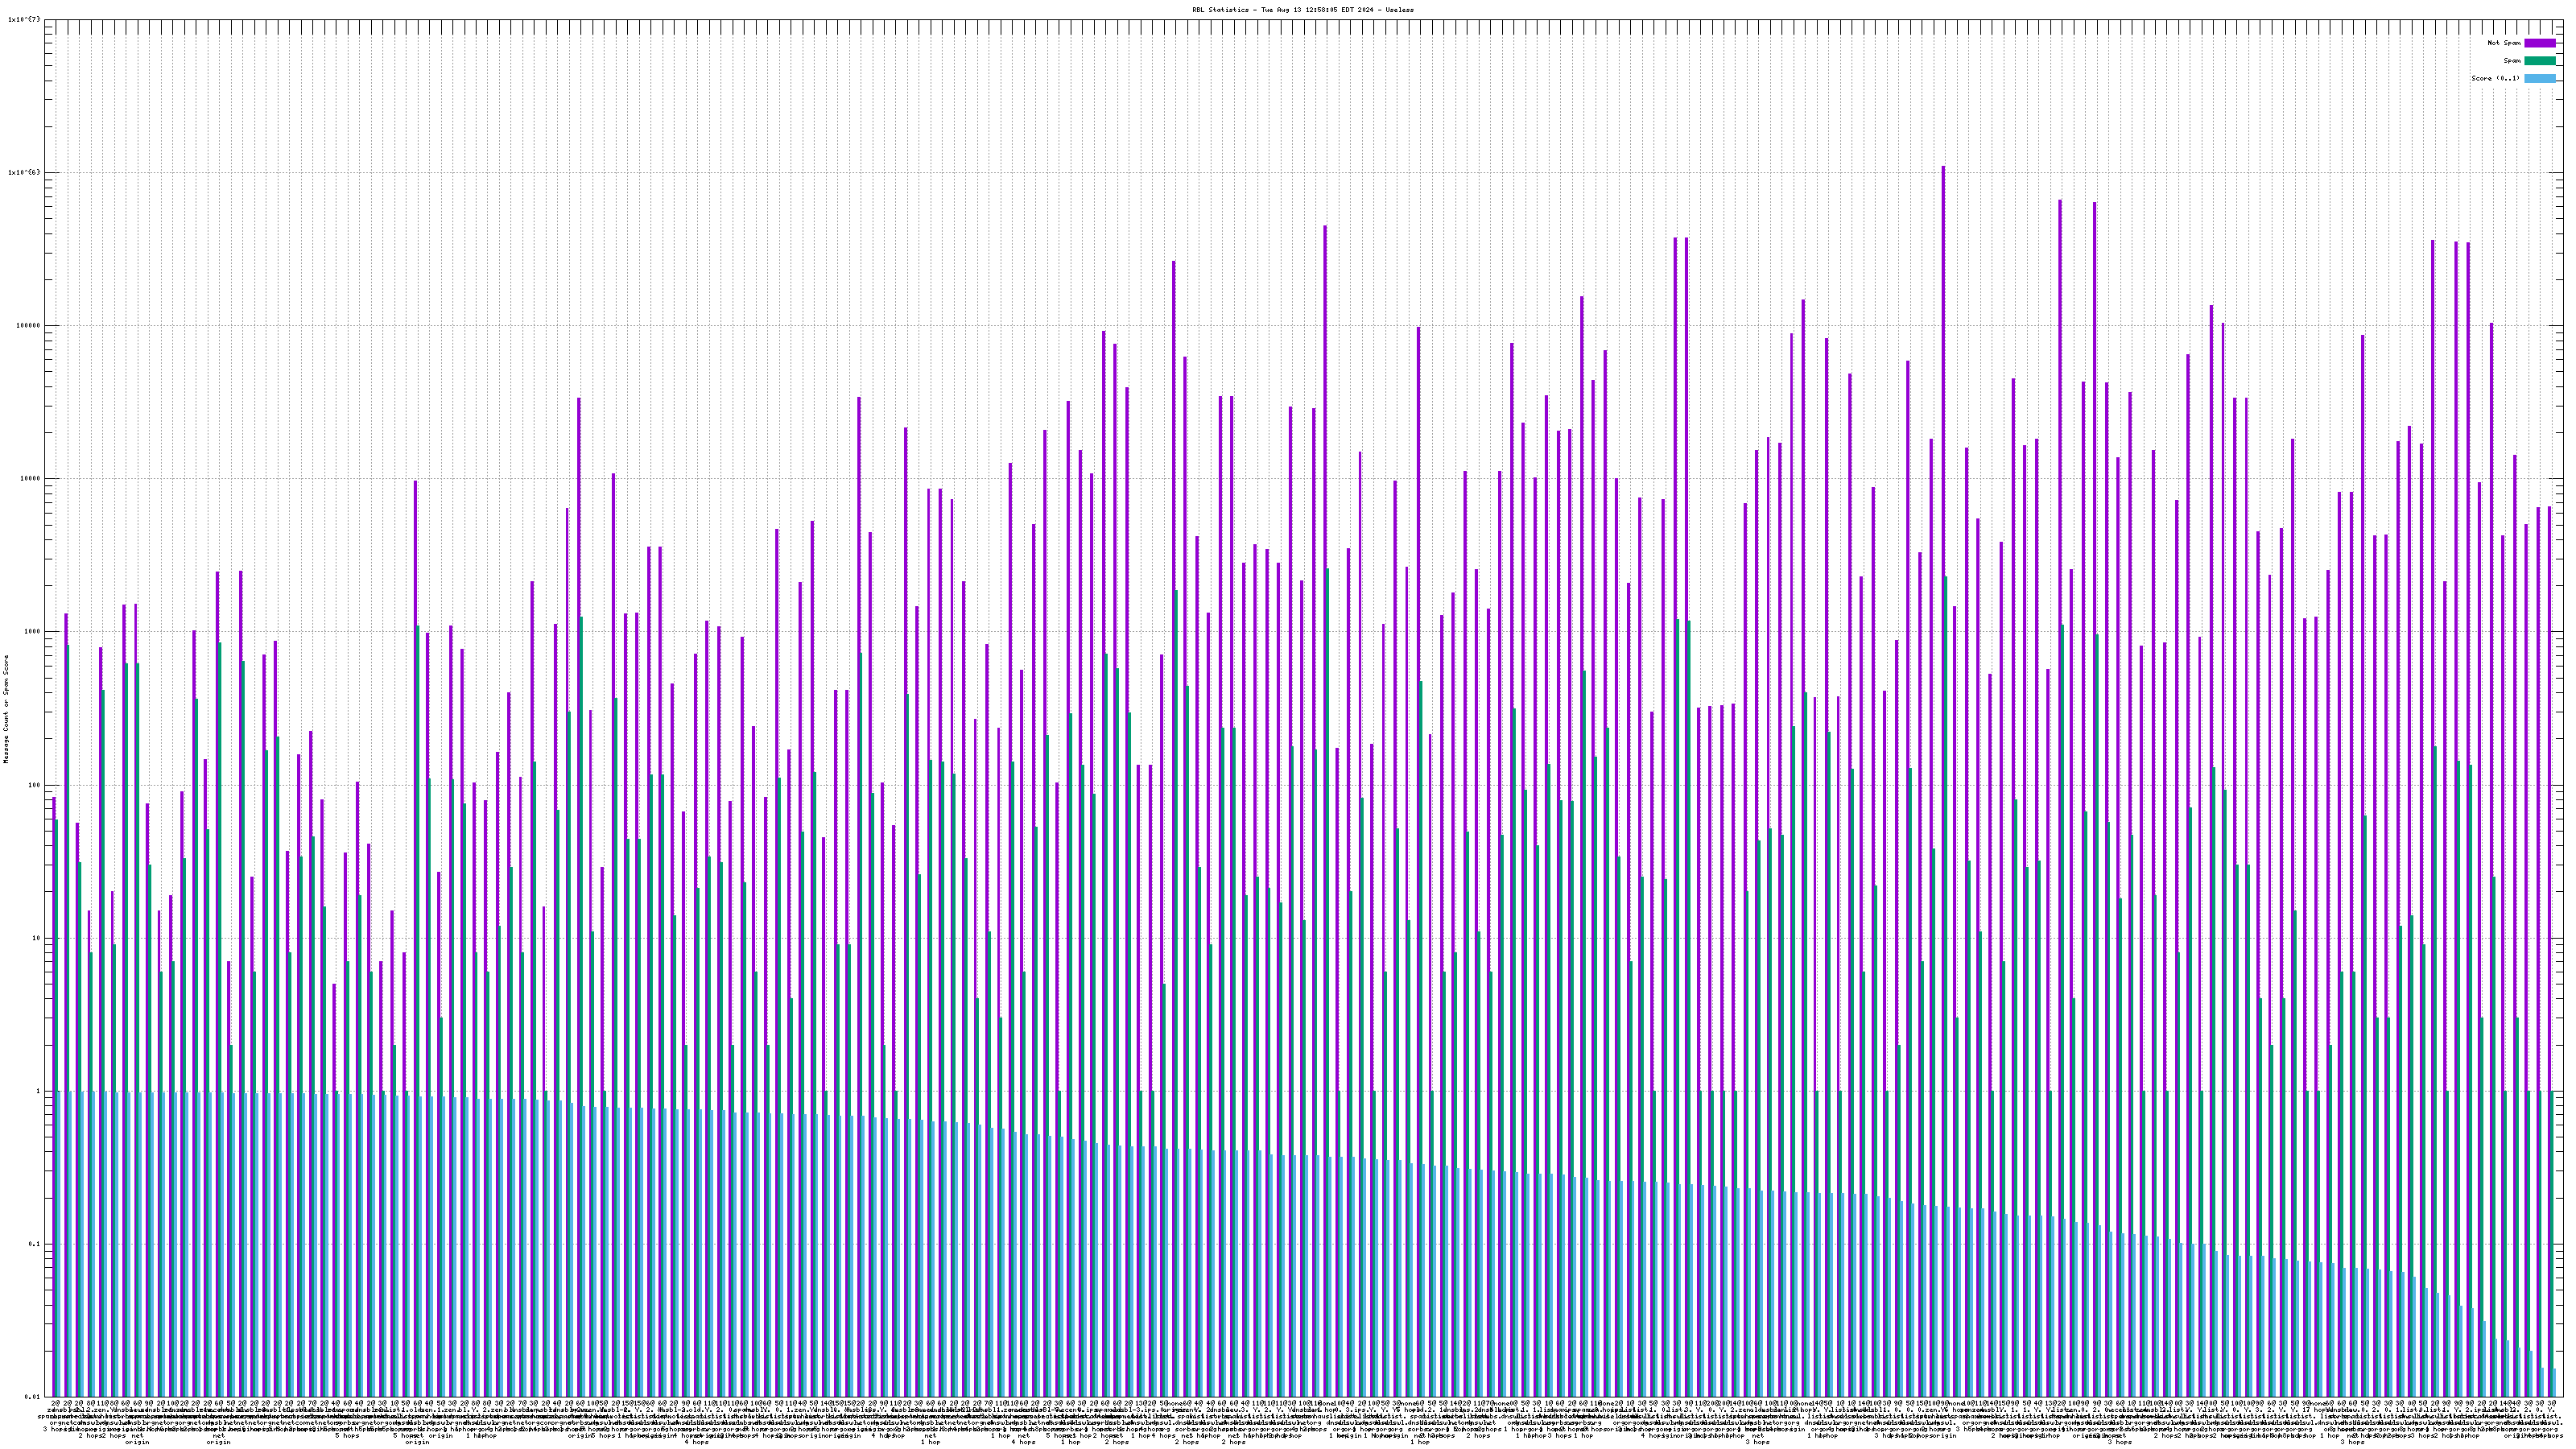Click the 10000 y-axis tick label
Image resolution: width=2576 pixels, height=1449 pixels.
tap(30, 478)
